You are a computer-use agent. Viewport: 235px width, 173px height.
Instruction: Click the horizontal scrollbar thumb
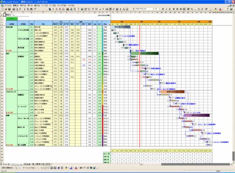(196, 164)
